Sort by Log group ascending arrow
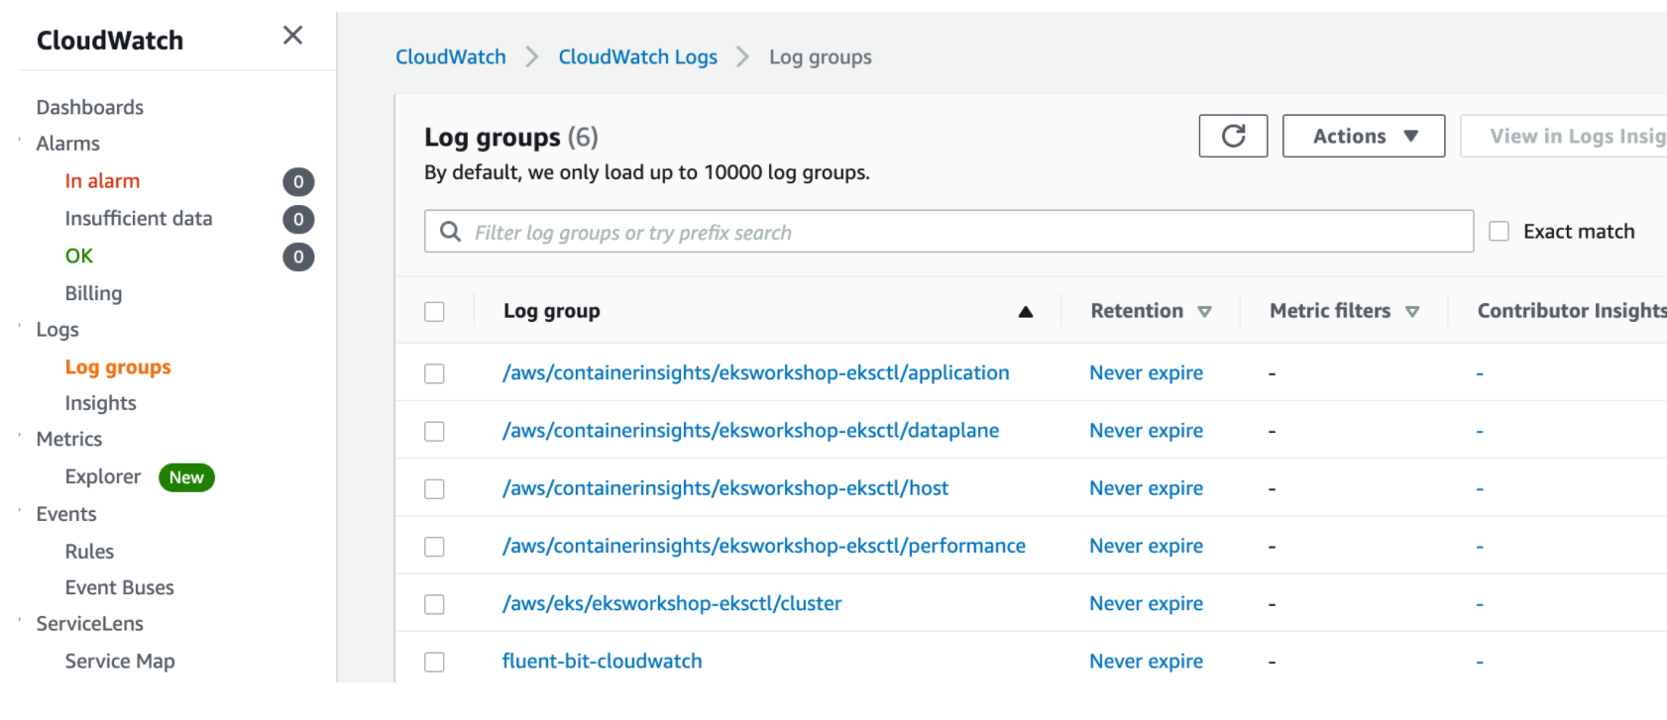1667x720 pixels. tap(1026, 312)
